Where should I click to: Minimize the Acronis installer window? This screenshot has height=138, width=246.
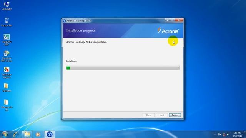point(168,20)
